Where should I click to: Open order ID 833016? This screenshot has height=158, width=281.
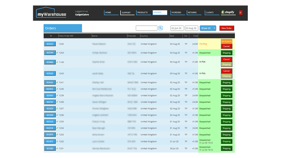point(50,82)
